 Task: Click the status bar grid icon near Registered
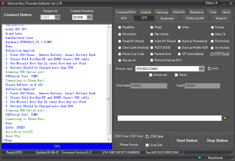200,158
